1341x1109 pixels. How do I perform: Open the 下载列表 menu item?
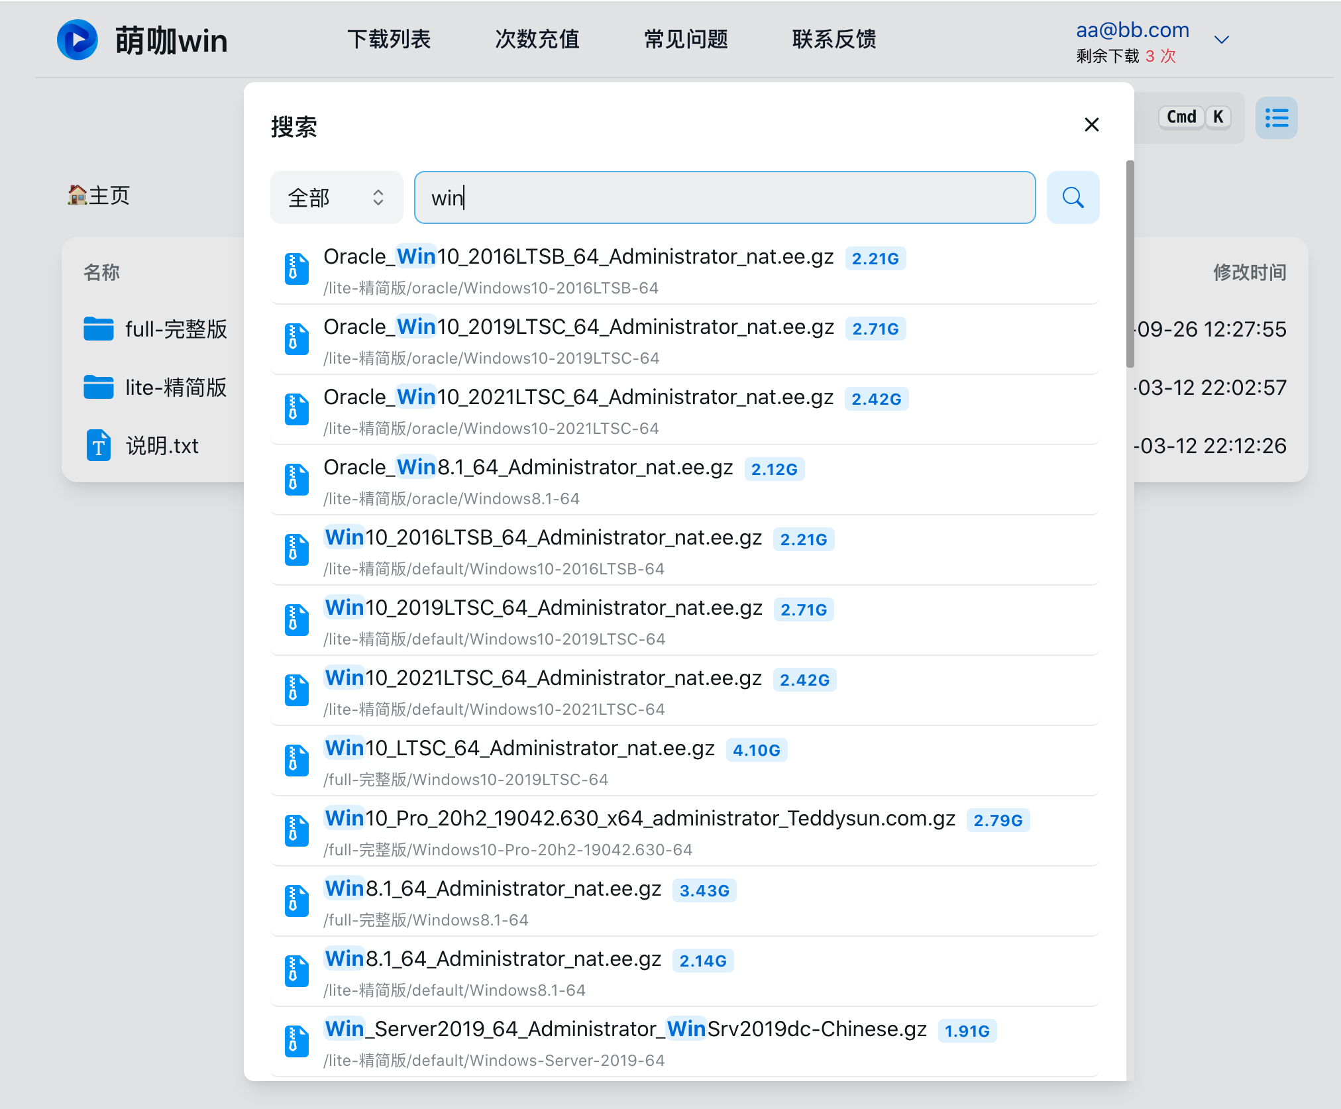click(x=389, y=40)
